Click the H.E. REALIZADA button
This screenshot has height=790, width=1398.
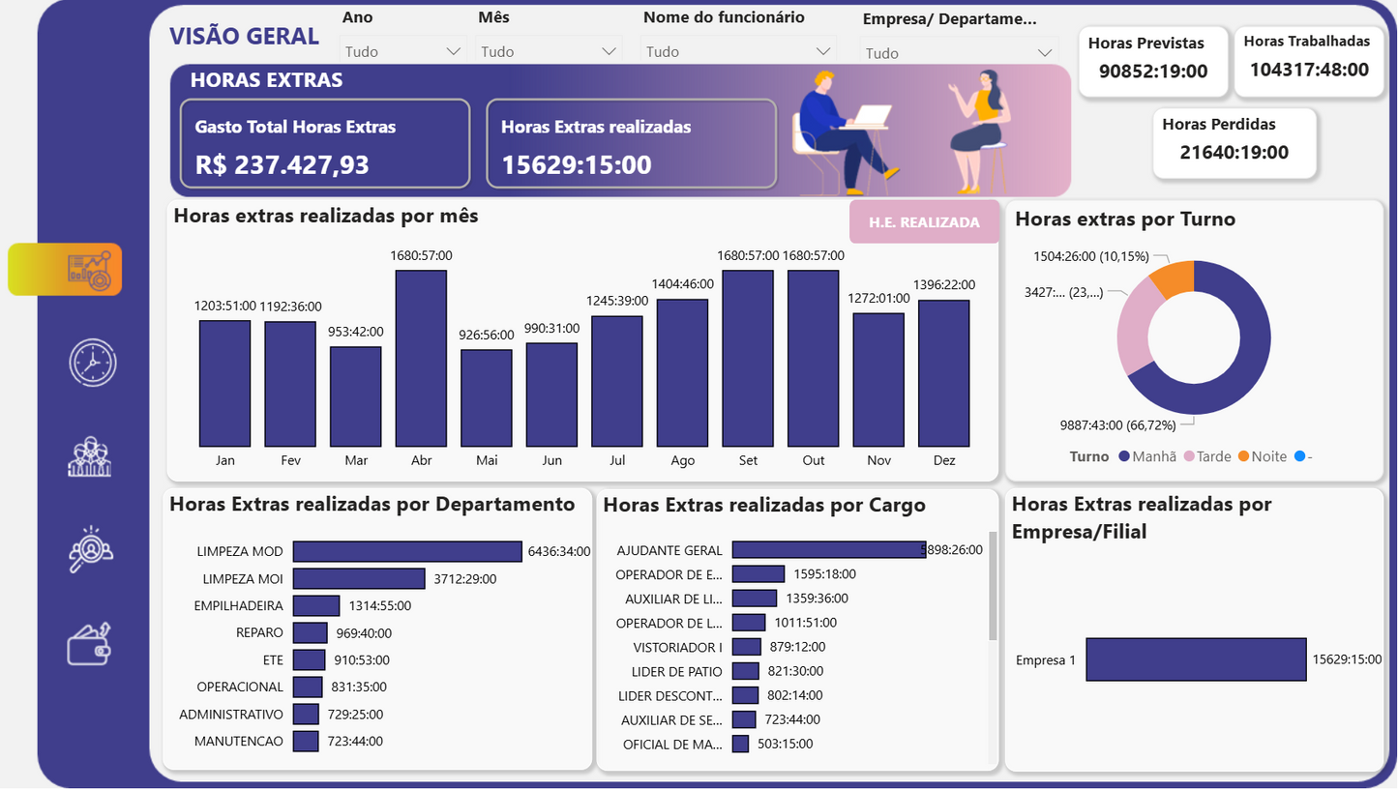pos(924,221)
